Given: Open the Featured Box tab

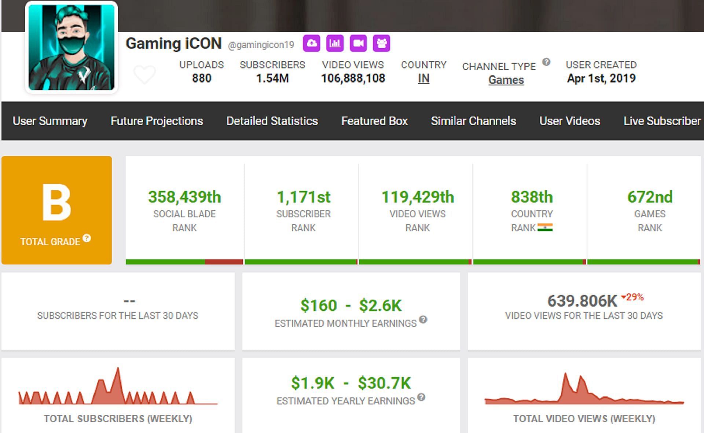Looking at the screenshot, I should click(374, 121).
